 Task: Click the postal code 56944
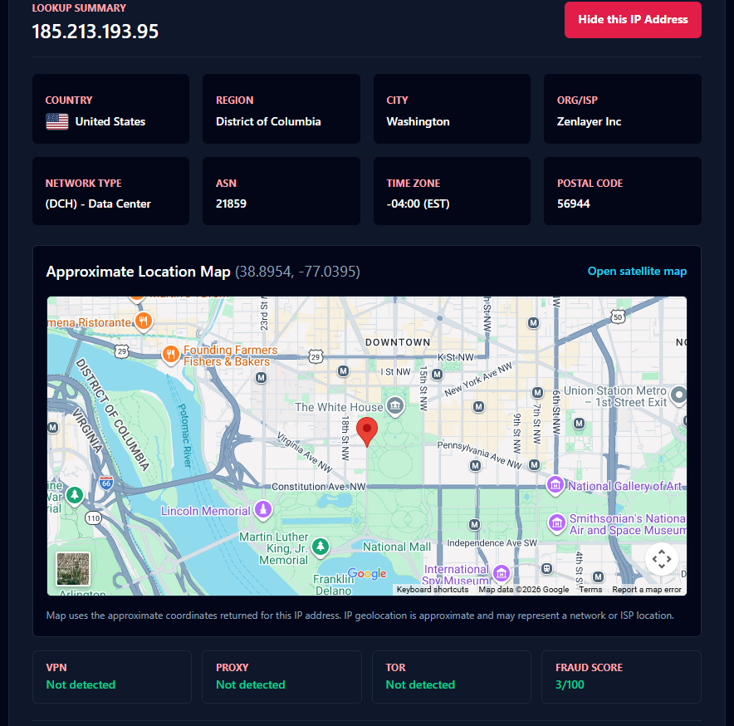click(574, 204)
